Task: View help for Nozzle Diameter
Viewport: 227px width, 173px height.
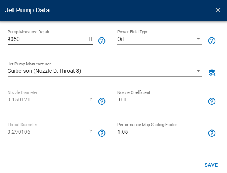Action: [x=101, y=101]
